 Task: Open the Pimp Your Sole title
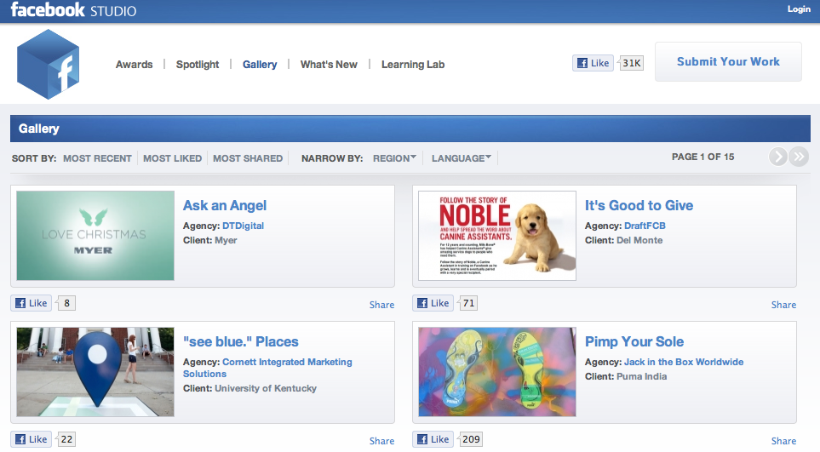(x=634, y=341)
